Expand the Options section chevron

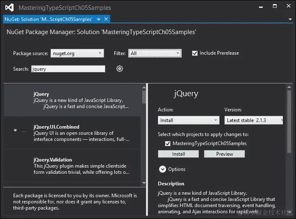tap(162, 169)
